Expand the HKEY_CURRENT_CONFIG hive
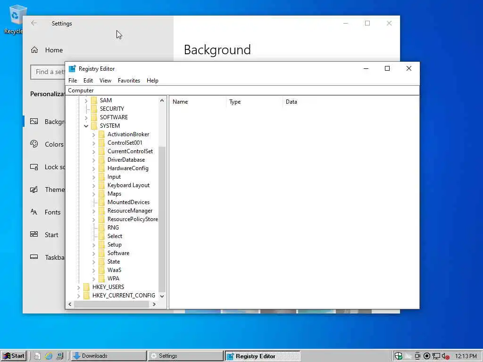This screenshot has height=362, width=483. coord(79,296)
